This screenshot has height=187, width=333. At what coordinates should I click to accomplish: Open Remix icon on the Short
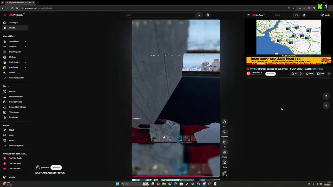[225, 162]
